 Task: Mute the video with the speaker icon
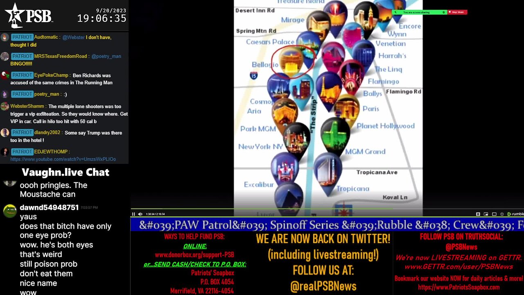(x=140, y=214)
